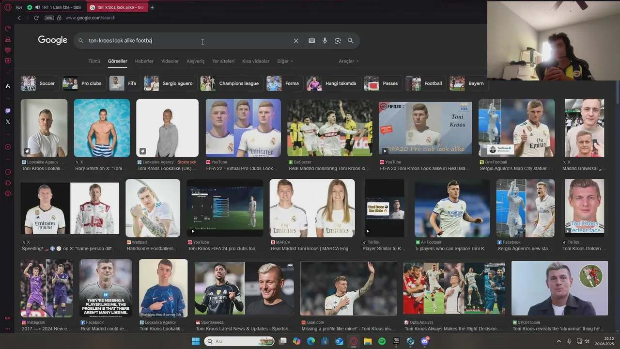Open Spotify from the taskbar

382,341
